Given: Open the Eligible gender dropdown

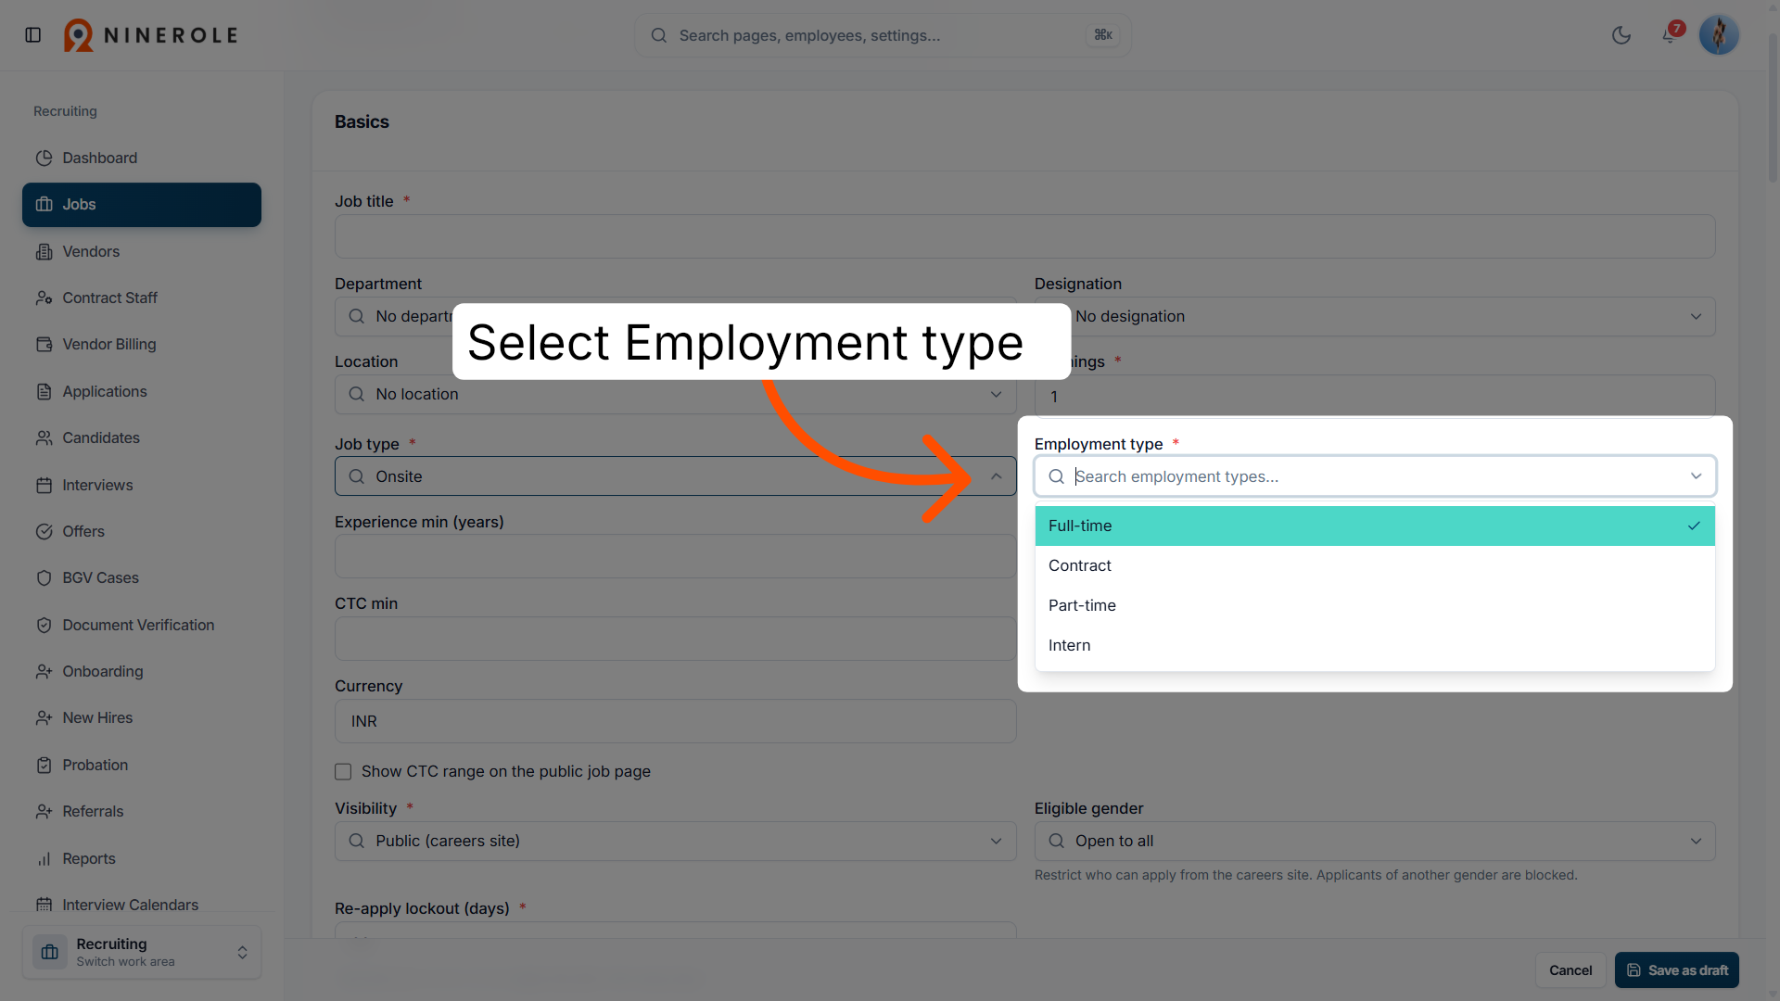Looking at the screenshot, I should [x=1375, y=841].
